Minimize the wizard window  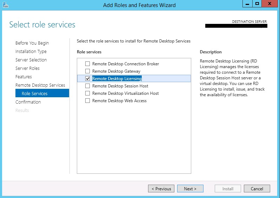click(x=247, y=4)
